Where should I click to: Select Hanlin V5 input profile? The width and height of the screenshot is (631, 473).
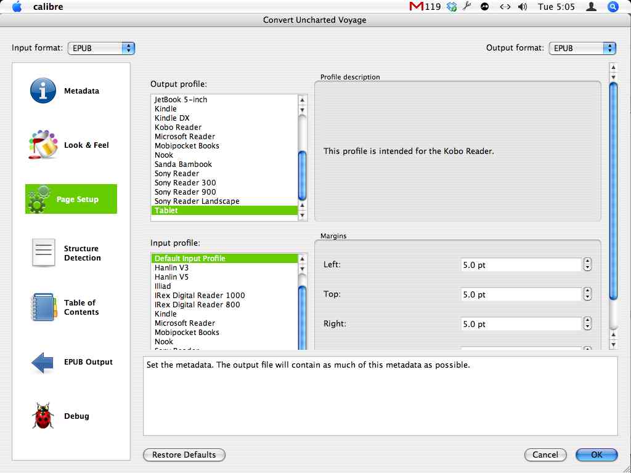coord(224,277)
